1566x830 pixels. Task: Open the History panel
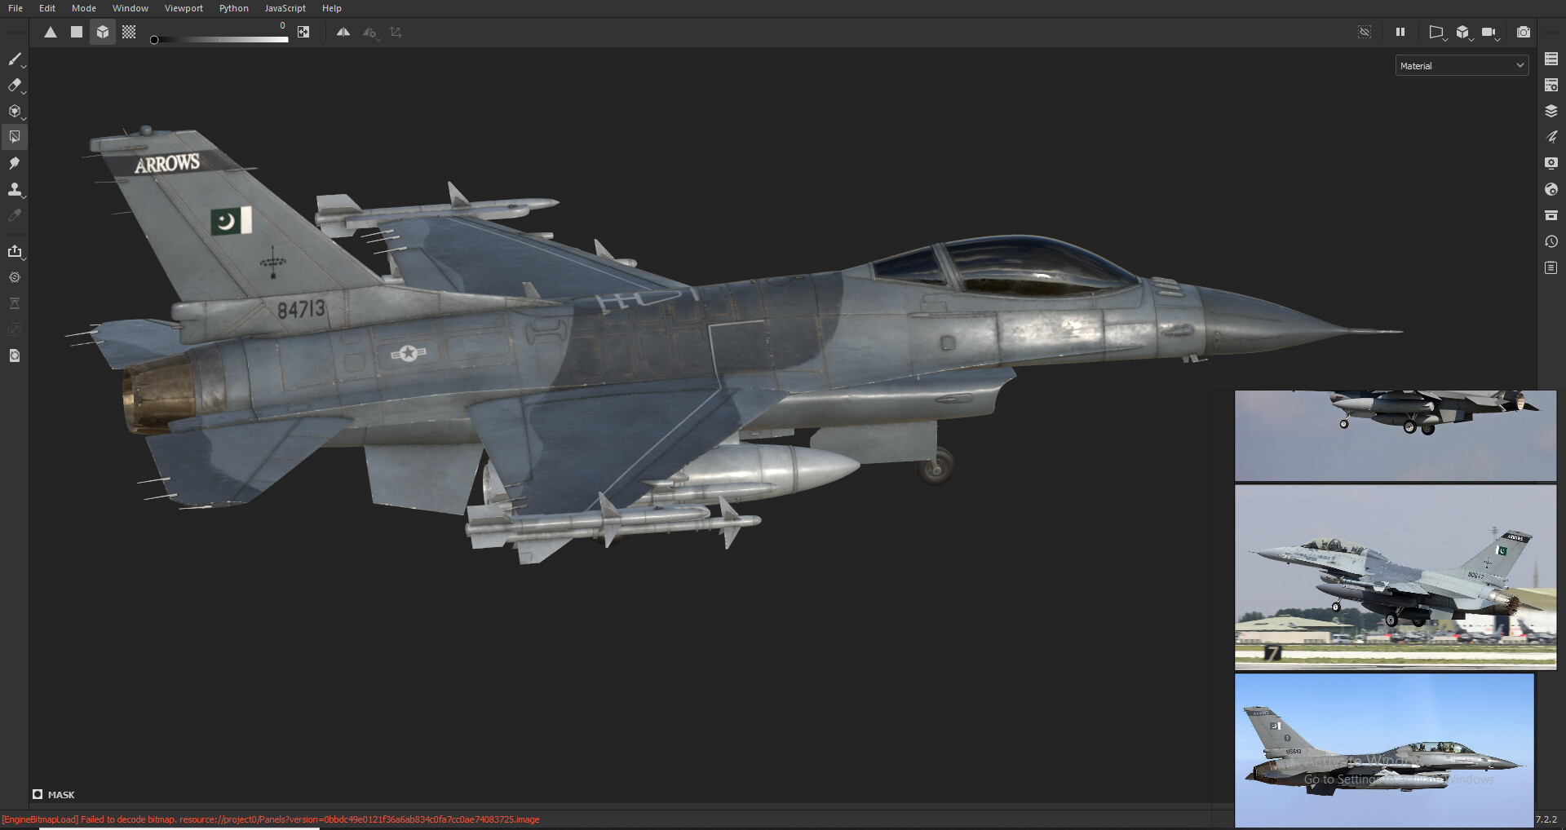point(1551,241)
